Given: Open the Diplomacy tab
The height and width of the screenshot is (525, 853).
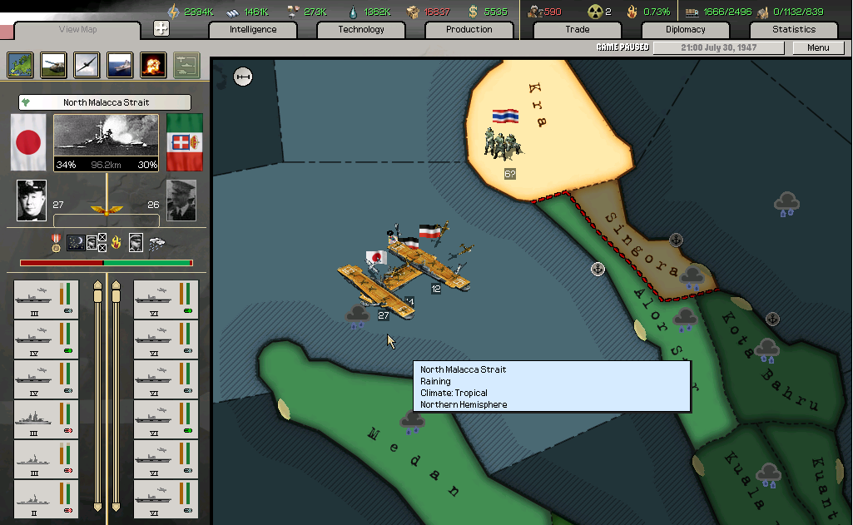Looking at the screenshot, I should coord(685,30).
